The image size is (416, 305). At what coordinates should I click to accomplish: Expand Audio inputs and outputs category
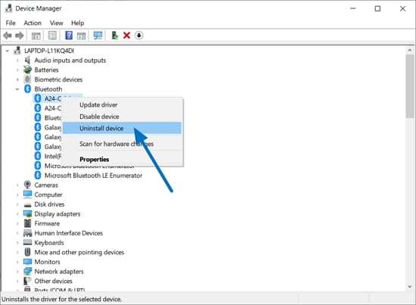click(17, 61)
